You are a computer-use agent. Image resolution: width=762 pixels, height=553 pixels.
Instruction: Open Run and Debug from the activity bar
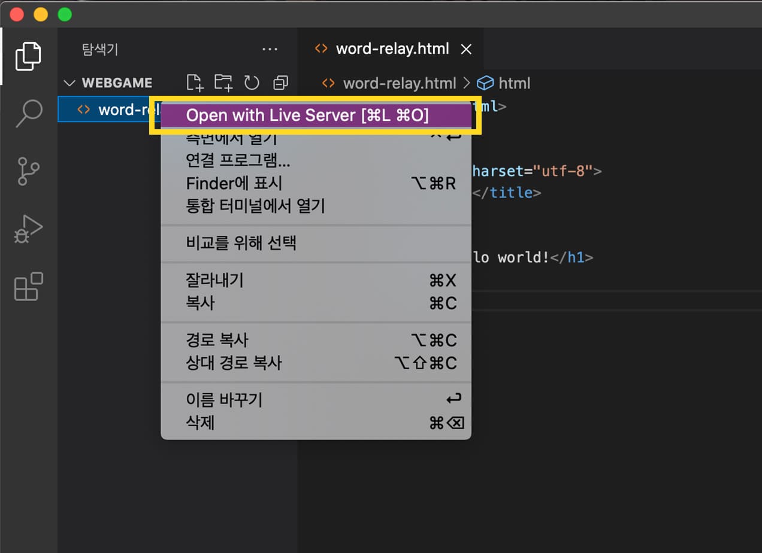pyautogui.click(x=28, y=228)
